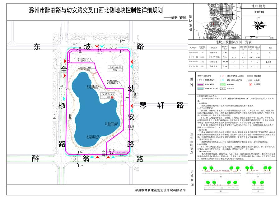Click the 开放空间 legend text

[230, 85]
